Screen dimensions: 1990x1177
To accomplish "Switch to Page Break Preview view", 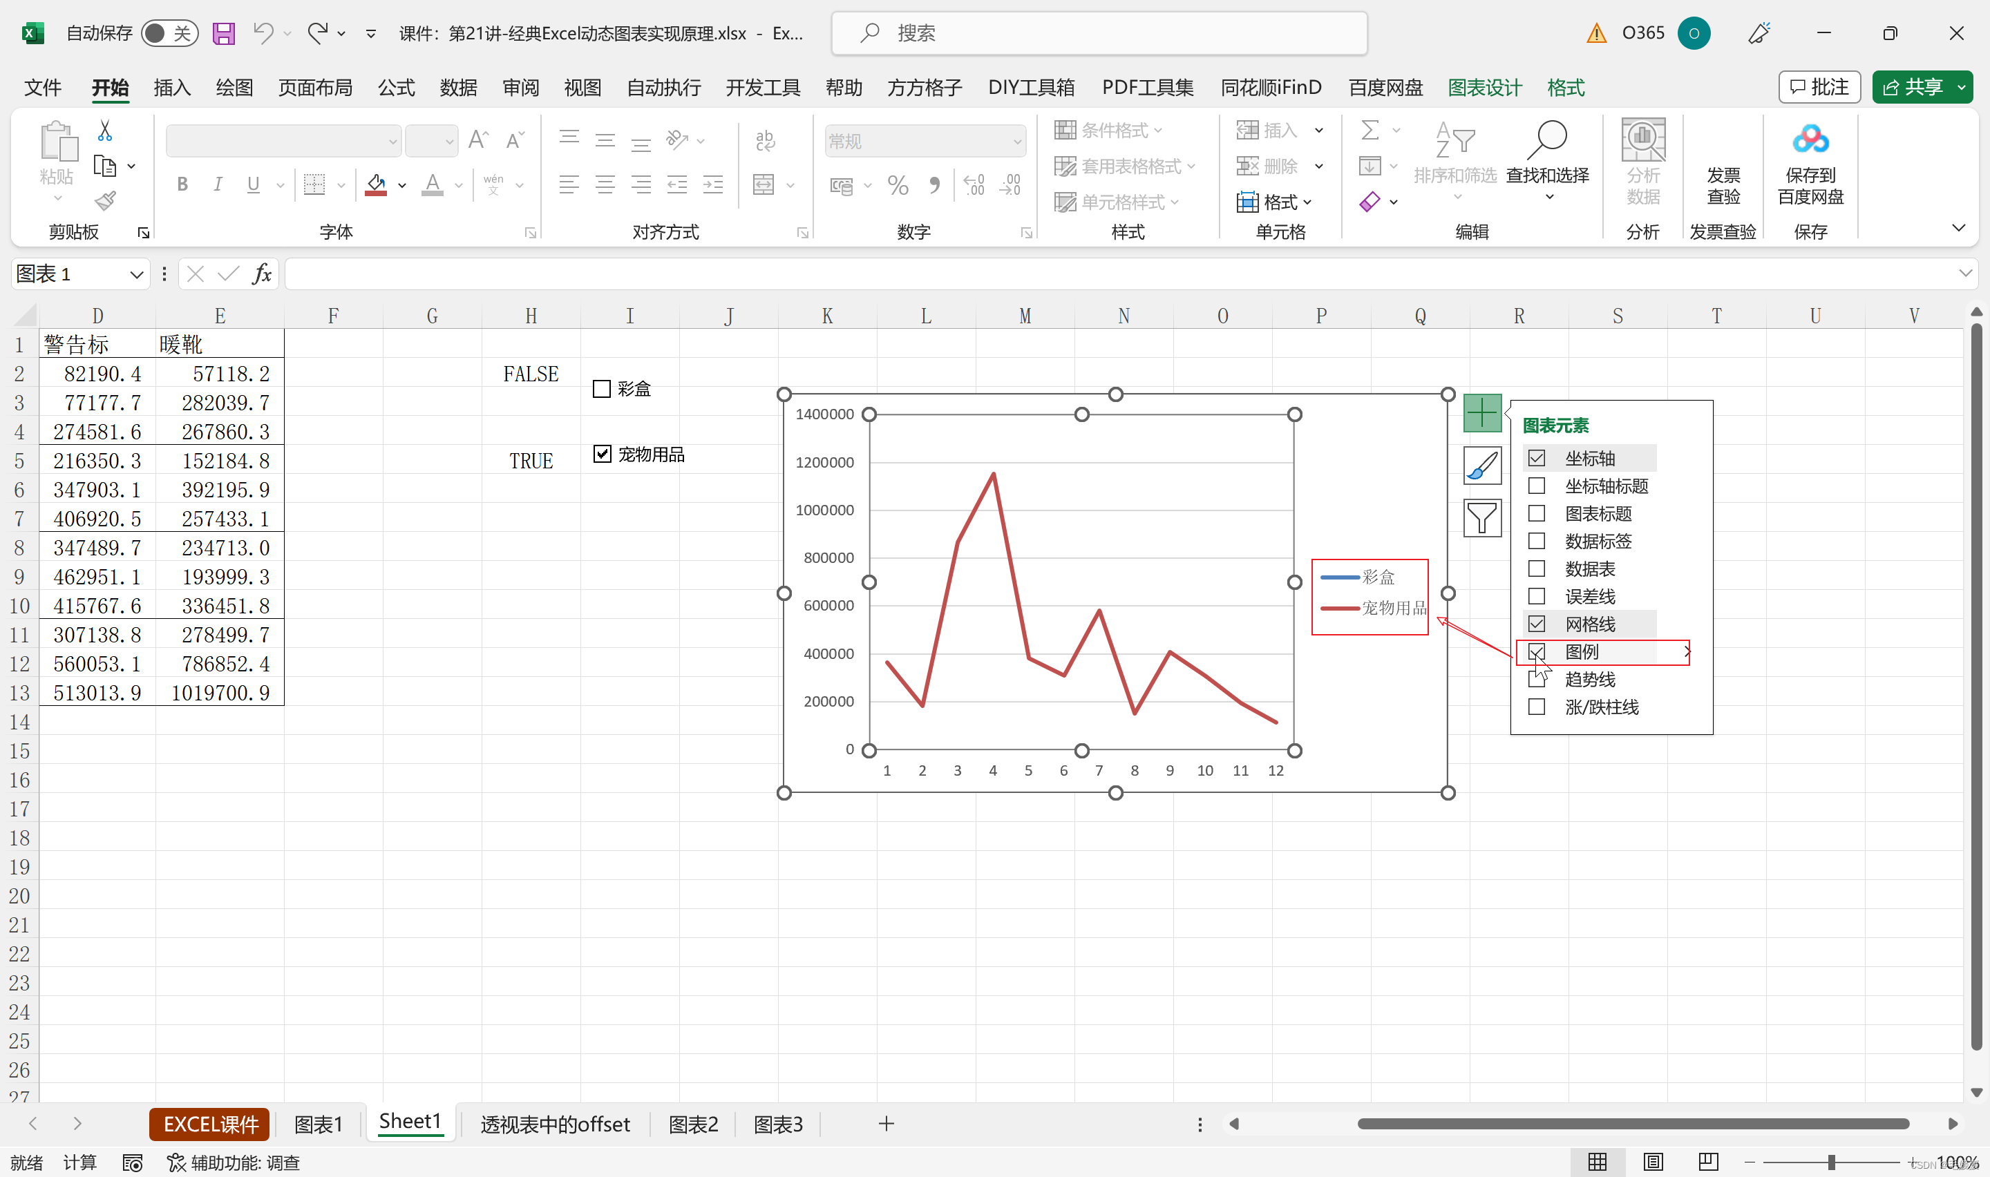I will click(1709, 1162).
